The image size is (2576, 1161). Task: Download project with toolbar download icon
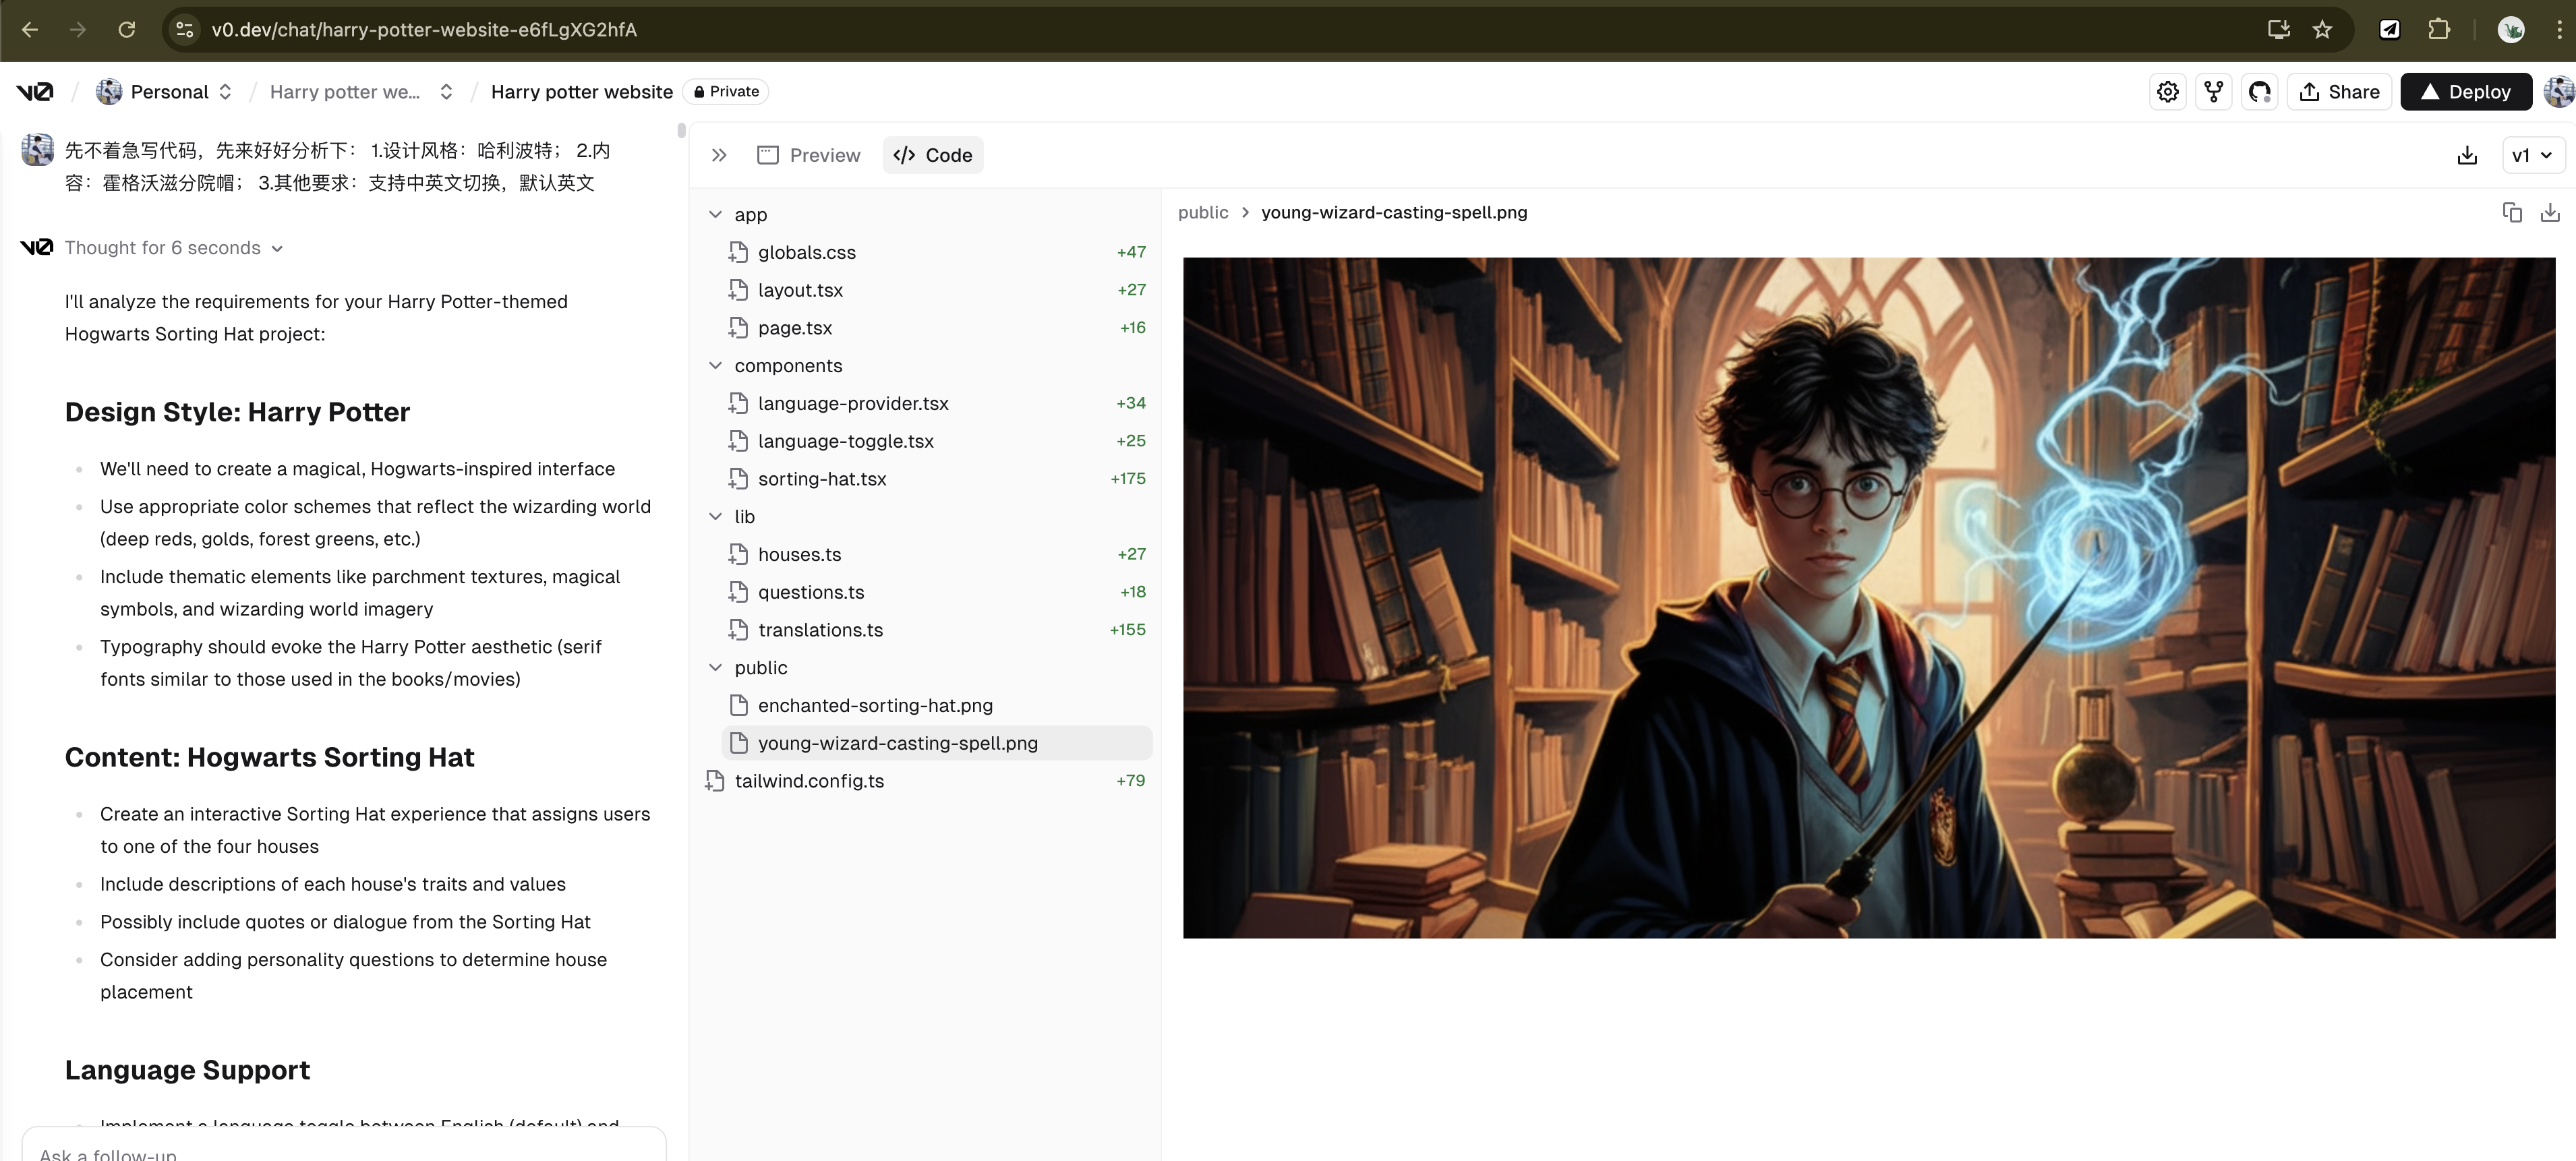click(x=2467, y=155)
